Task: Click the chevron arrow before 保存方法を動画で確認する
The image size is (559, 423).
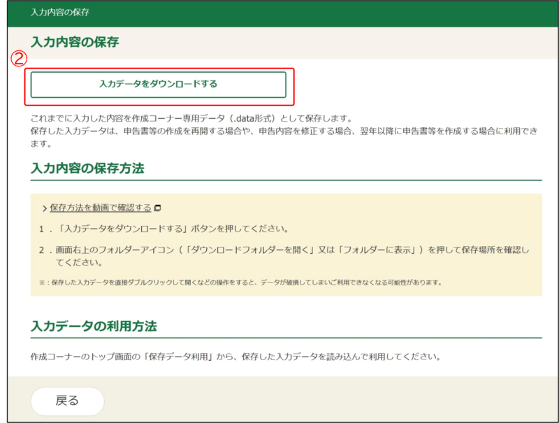Action: (44, 208)
